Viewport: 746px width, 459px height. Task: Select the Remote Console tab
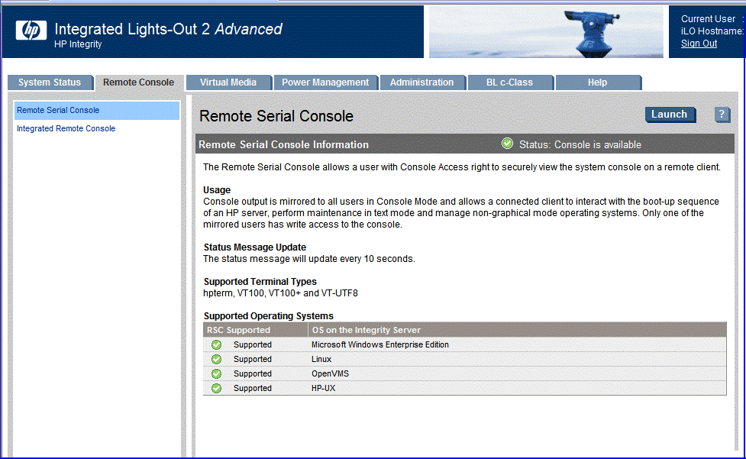(138, 82)
